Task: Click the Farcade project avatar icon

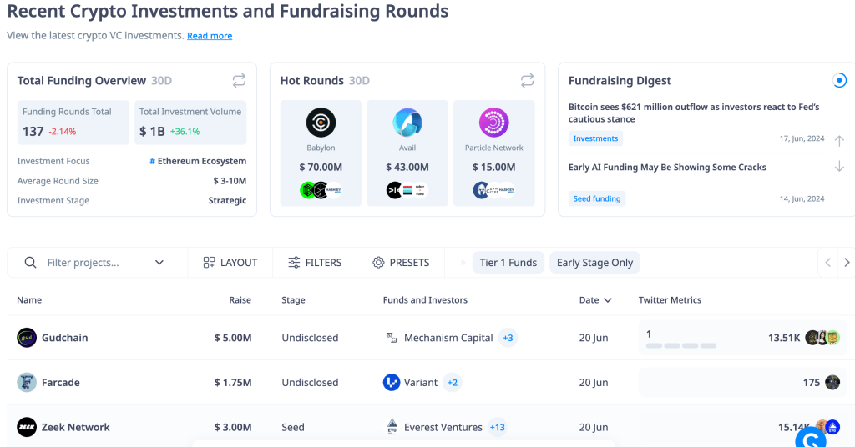Action: click(27, 383)
